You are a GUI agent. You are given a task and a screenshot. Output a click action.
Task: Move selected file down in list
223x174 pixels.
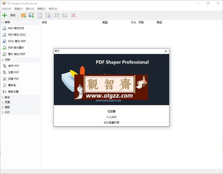(64, 15)
